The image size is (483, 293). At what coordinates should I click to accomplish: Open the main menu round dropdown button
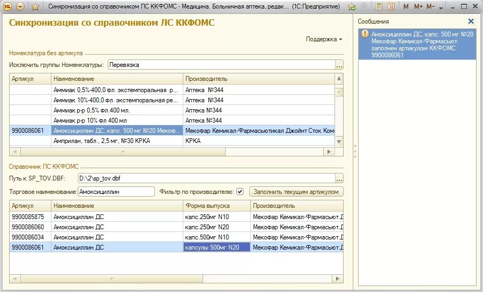click(x=20, y=6)
